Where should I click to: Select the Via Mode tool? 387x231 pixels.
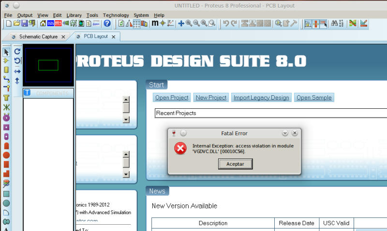[6, 88]
